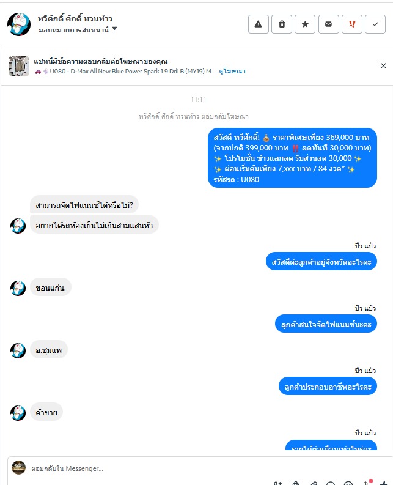
Task: Select the ลูกค้าประกอบอาชีพอะไรคะ message bubble
Action: [328, 387]
